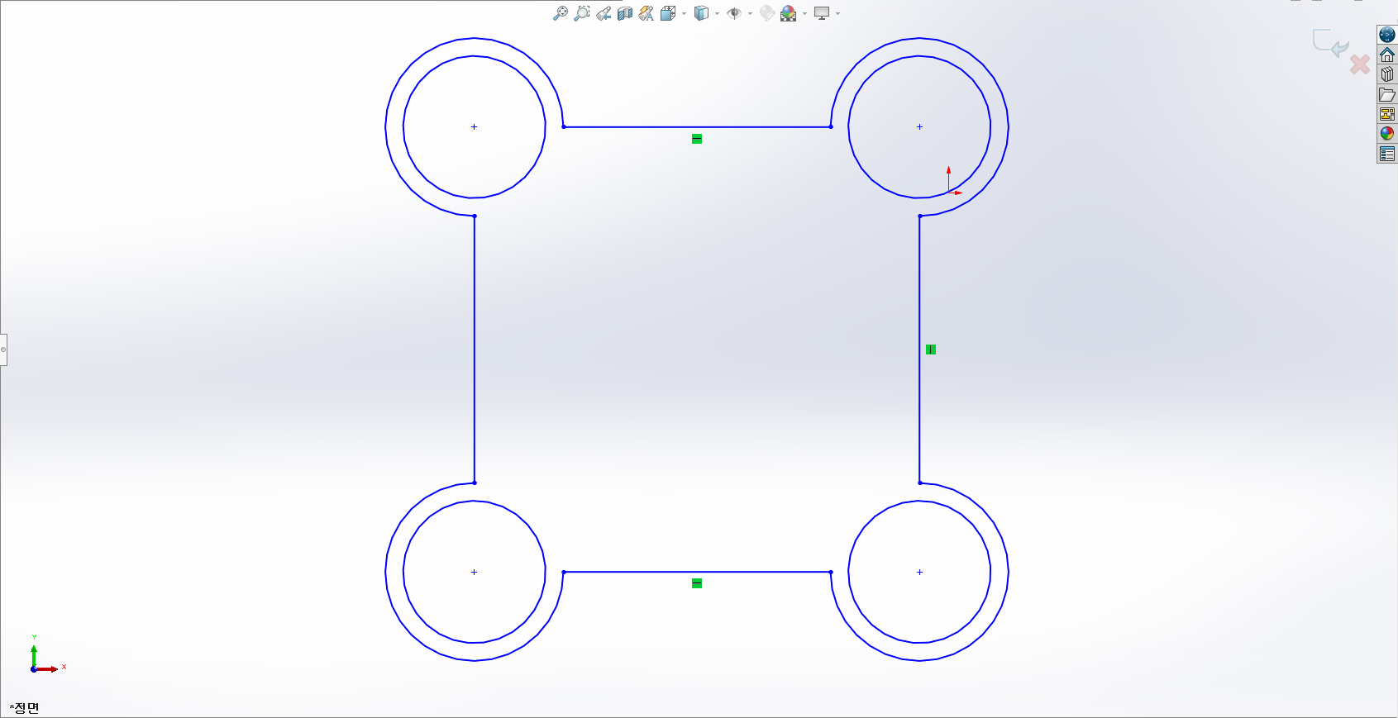Open the Appearances, Scenes and Decals tab

click(1387, 134)
